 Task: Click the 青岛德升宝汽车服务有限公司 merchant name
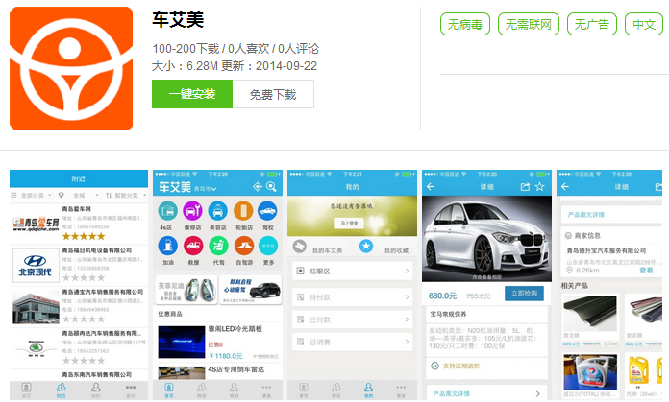pos(607,250)
